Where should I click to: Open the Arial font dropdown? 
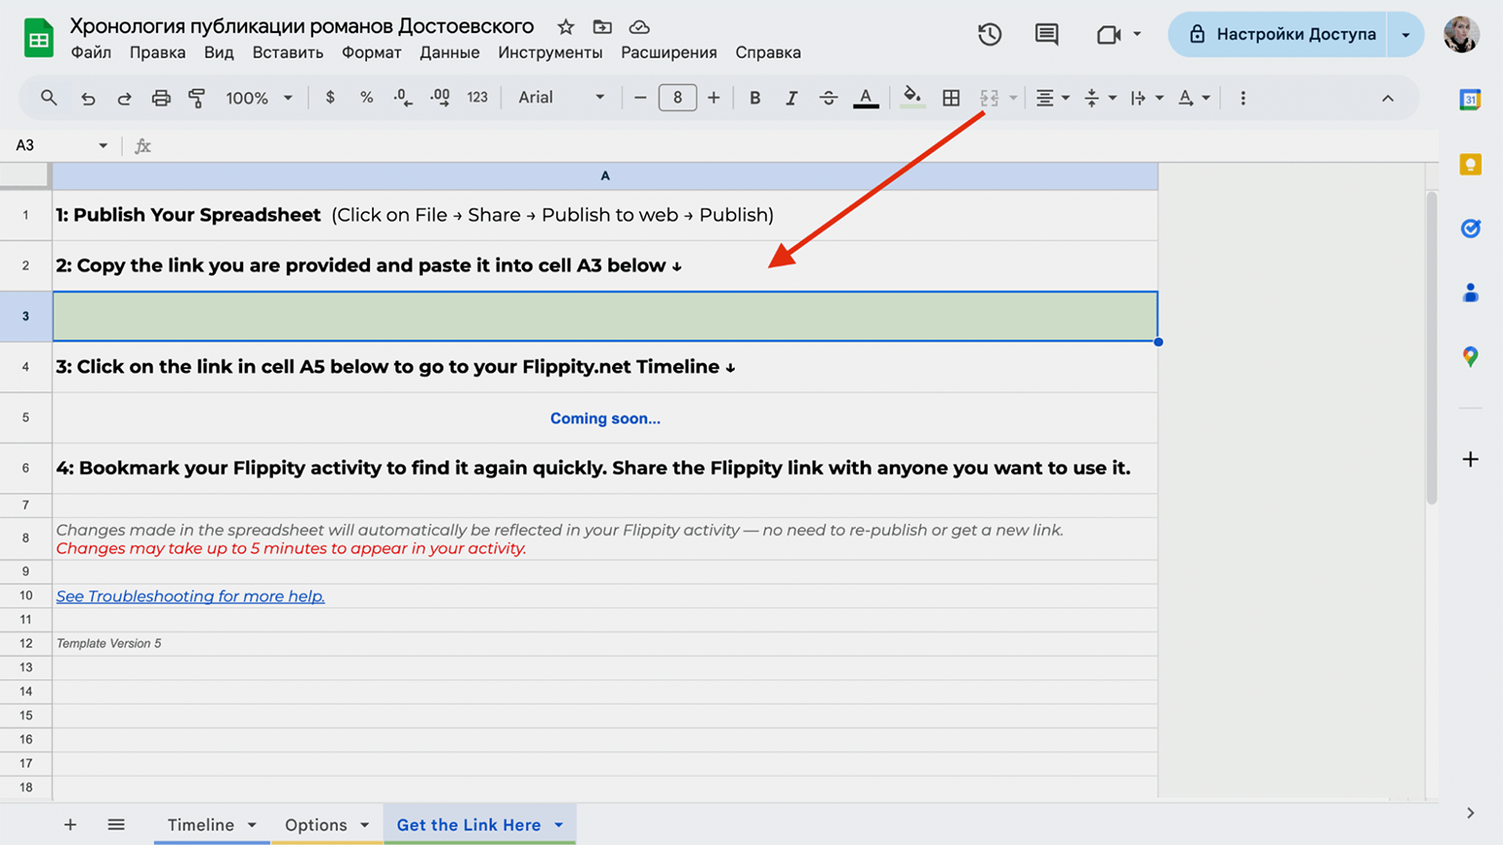tap(561, 98)
